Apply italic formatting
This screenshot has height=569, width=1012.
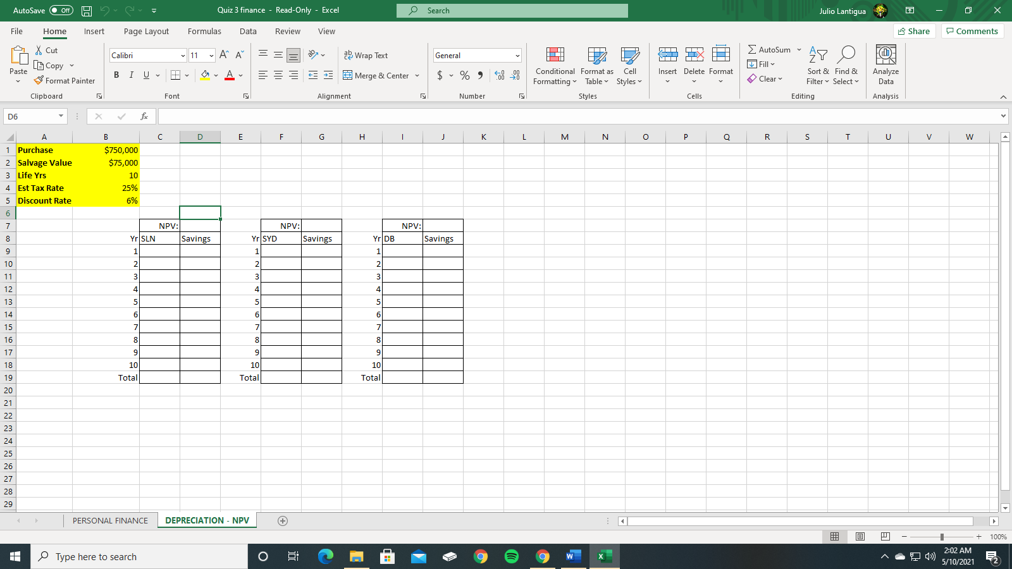131,75
